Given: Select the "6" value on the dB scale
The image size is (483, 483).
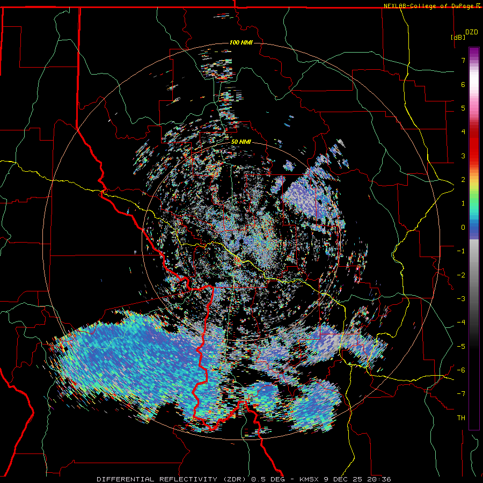Looking at the screenshot, I should [463, 84].
